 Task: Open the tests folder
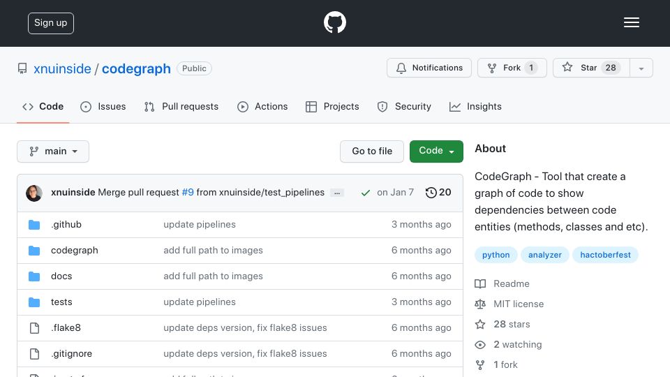pyautogui.click(x=61, y=302)
